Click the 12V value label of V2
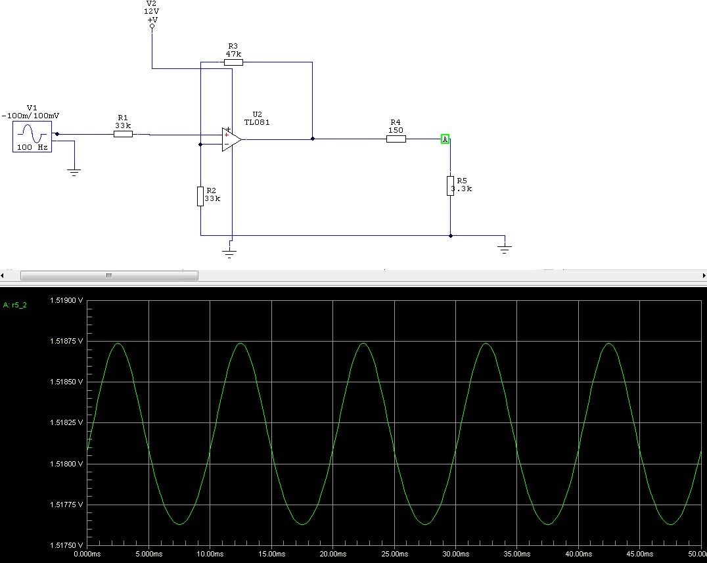 click(152, 11)
